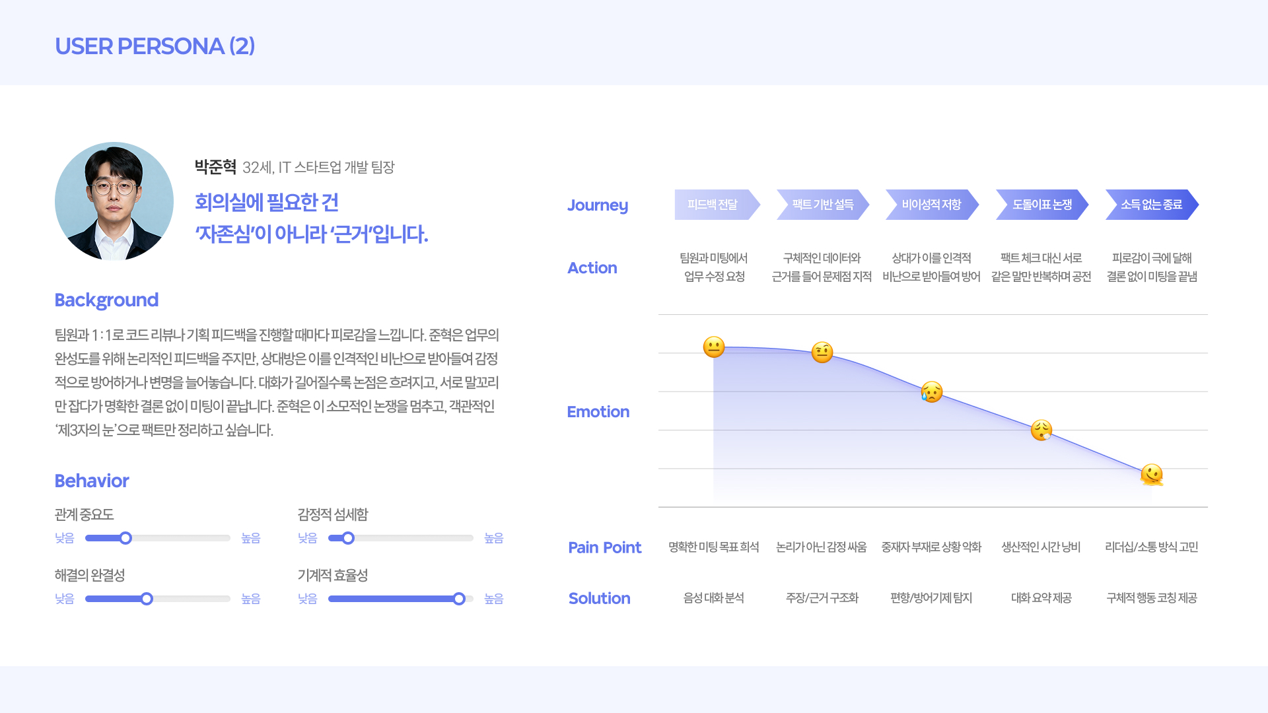
Task: Select the 피드백 전달 journey arrow
Action: pyautogui.click(x=713, y=205)
